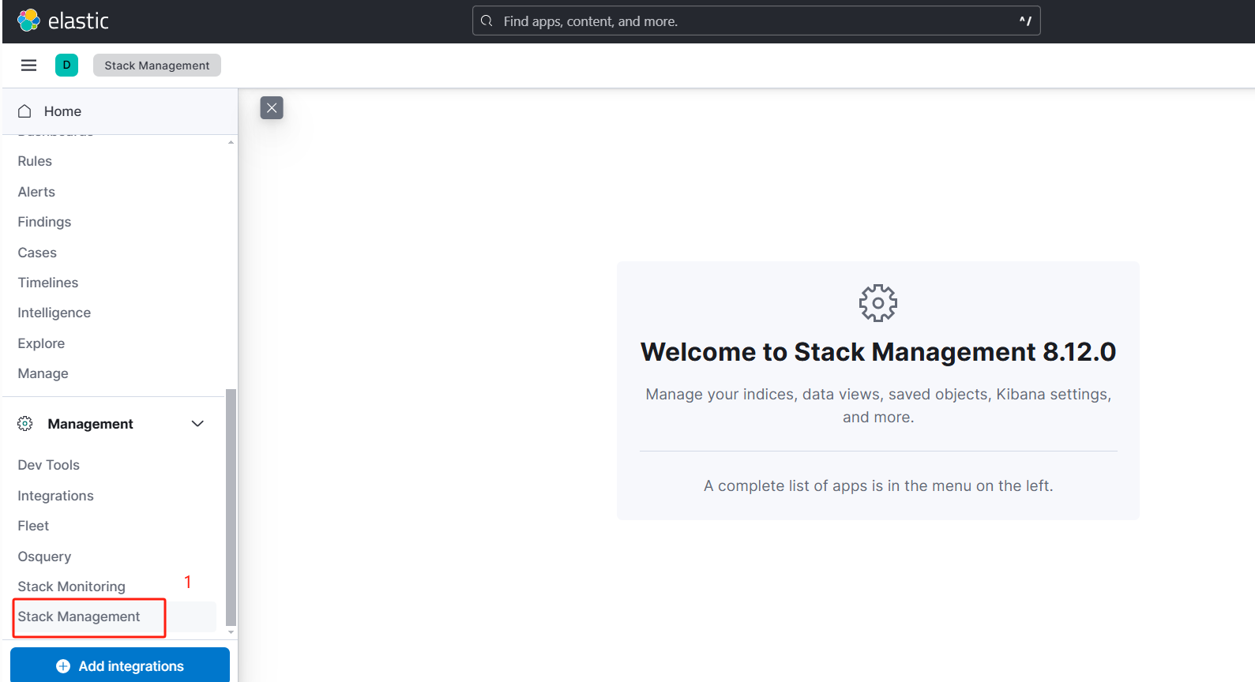Open Timelines in the sidebar
This screenshot has height=682, width=1255.
[x=48, y=283]
